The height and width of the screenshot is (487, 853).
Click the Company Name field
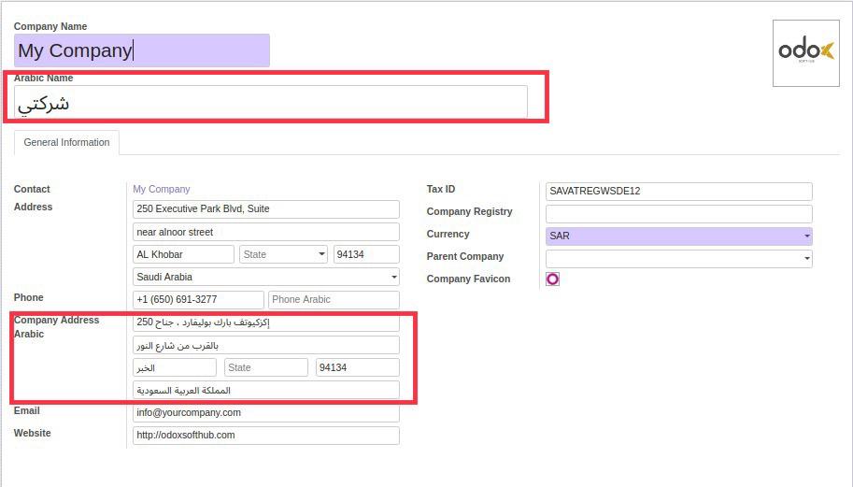pyautogui.click(x=141, y=50)
